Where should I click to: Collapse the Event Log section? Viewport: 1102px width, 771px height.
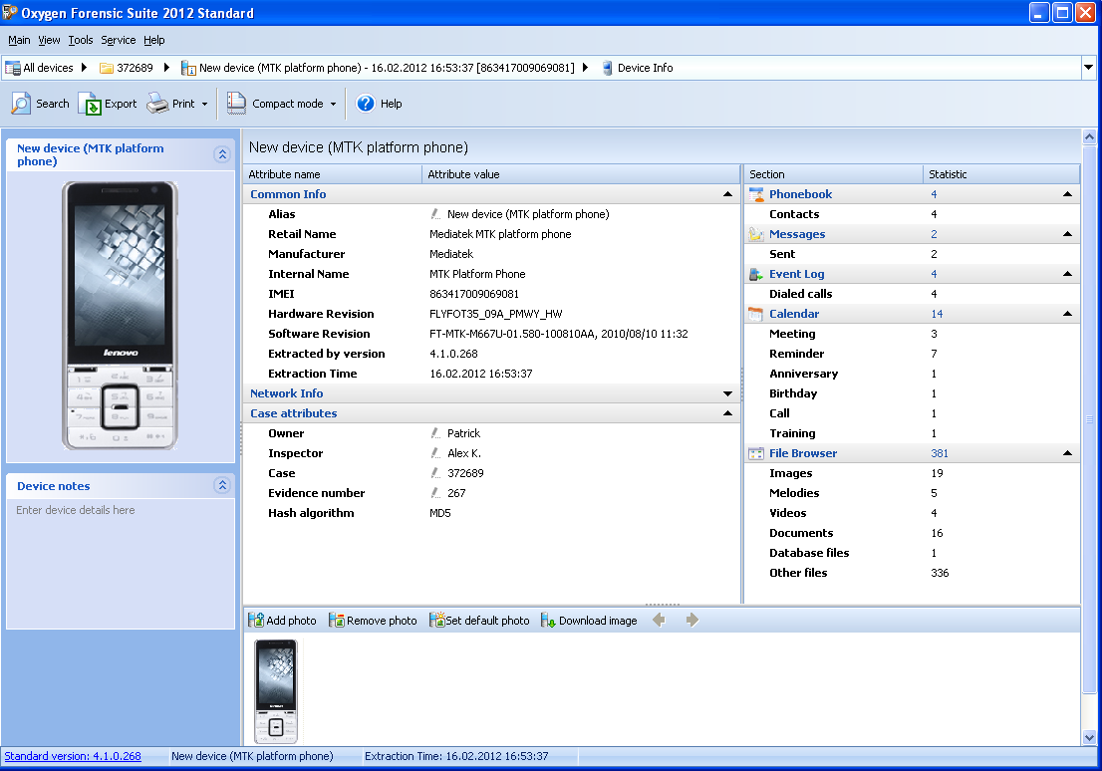click(1067, 274)
